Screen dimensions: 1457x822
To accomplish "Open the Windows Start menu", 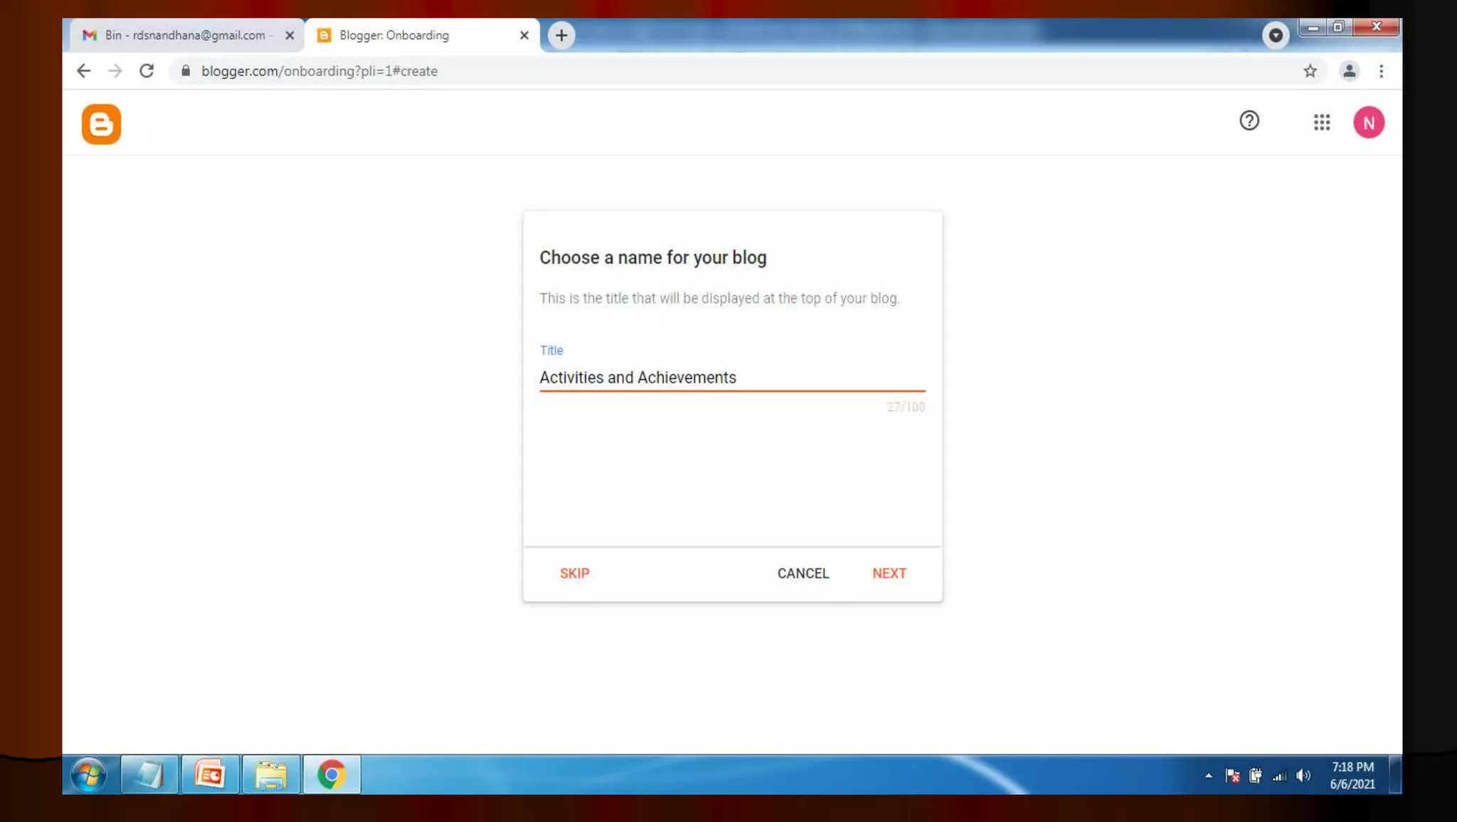I will (x=89, y=774).
